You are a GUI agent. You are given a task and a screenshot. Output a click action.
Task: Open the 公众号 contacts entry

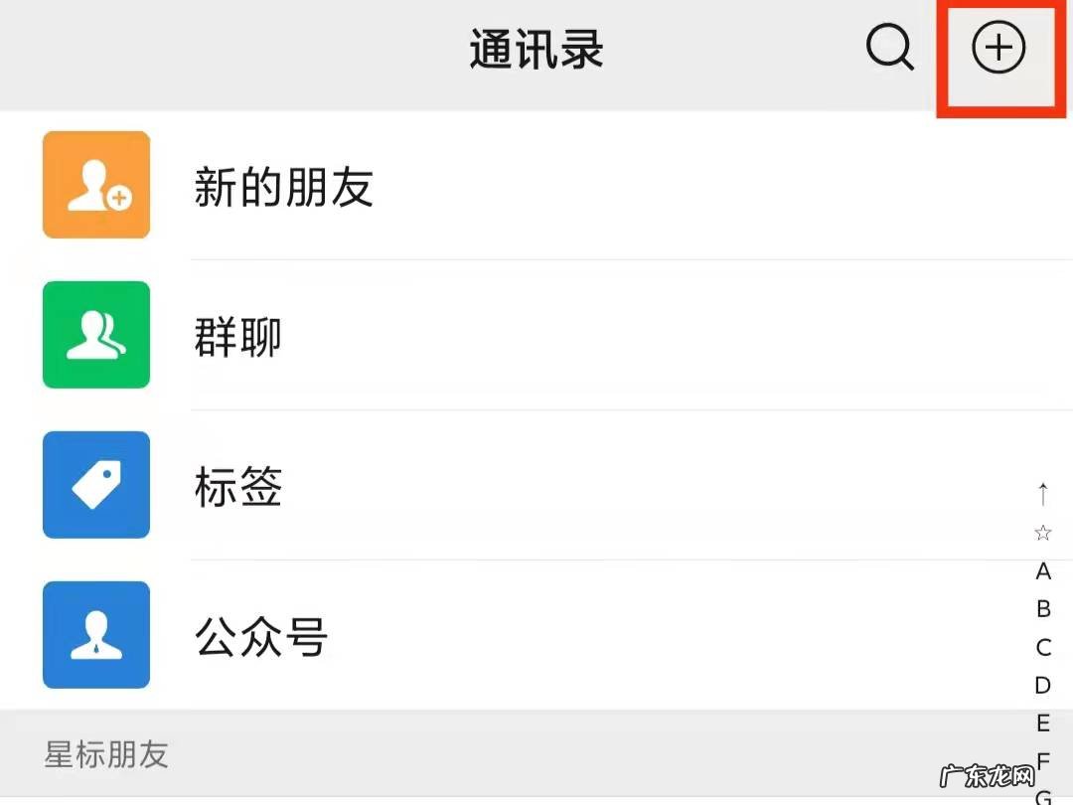[261, 638]
